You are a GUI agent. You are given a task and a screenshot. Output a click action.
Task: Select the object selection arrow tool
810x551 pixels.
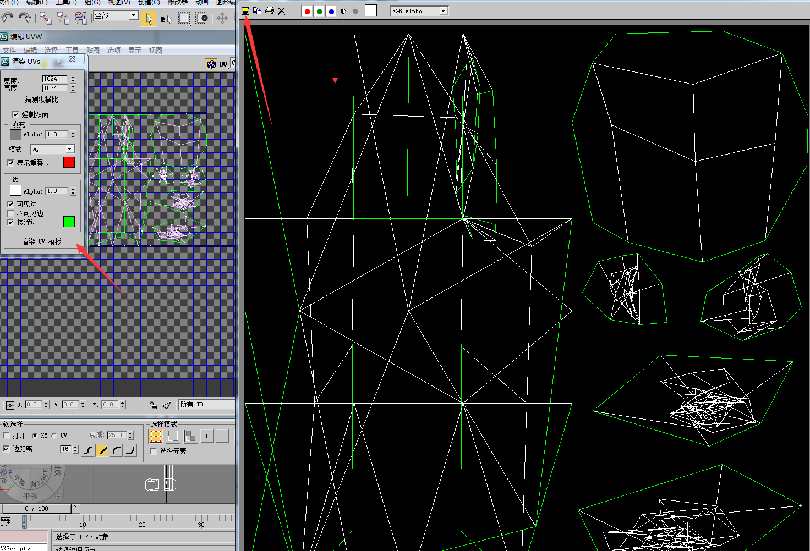147,18
